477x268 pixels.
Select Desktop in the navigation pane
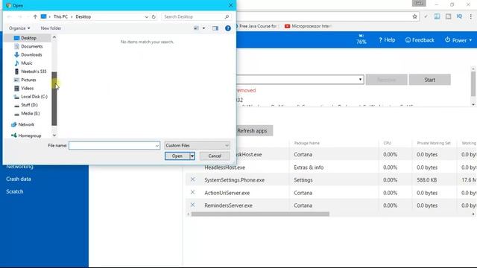28,38
